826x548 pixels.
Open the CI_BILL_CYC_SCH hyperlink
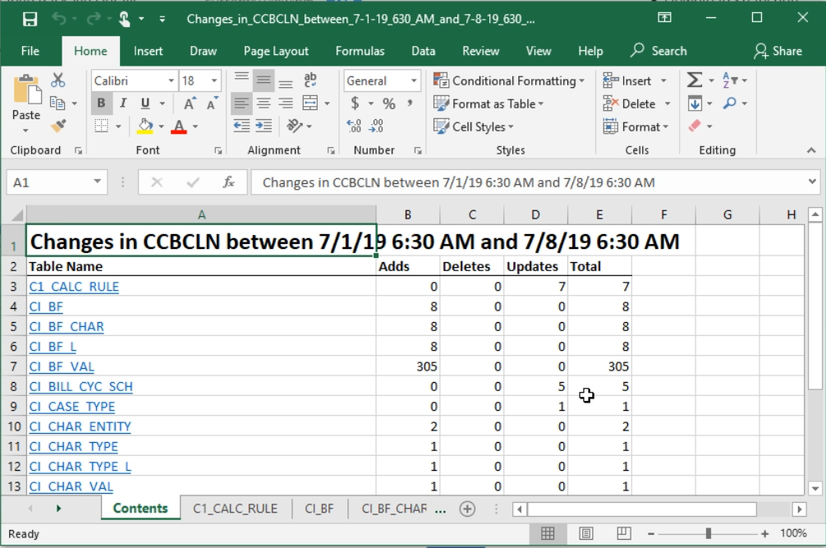coord(81,387)
